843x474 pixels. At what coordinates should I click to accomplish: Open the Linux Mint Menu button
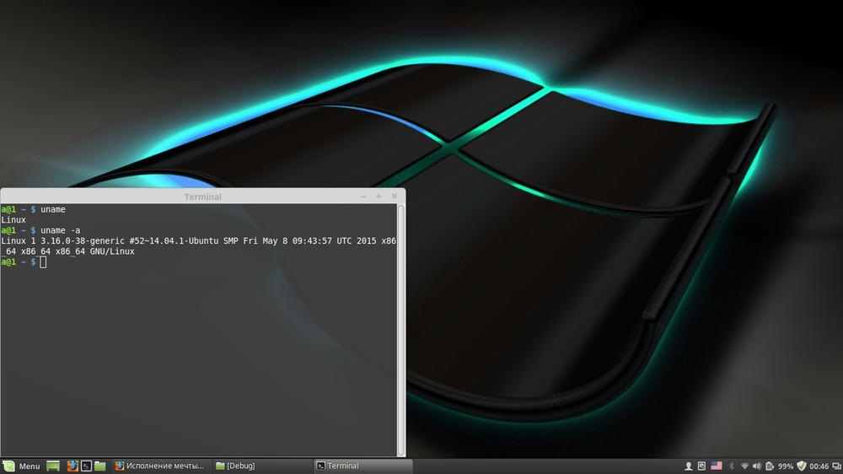tap(21, 466)
